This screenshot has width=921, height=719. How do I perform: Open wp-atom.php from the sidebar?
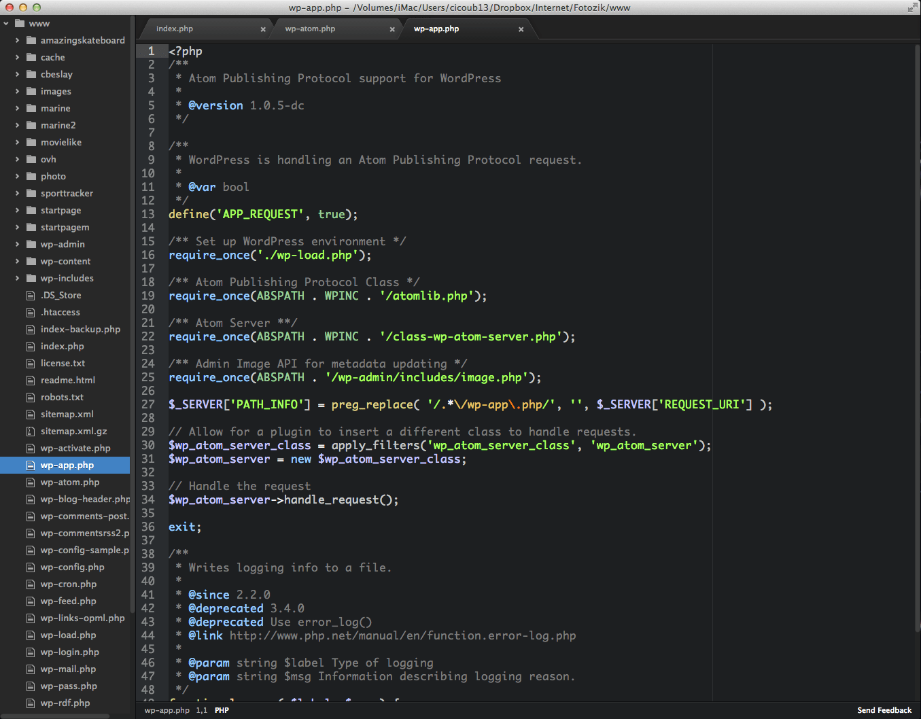[70, 482]
